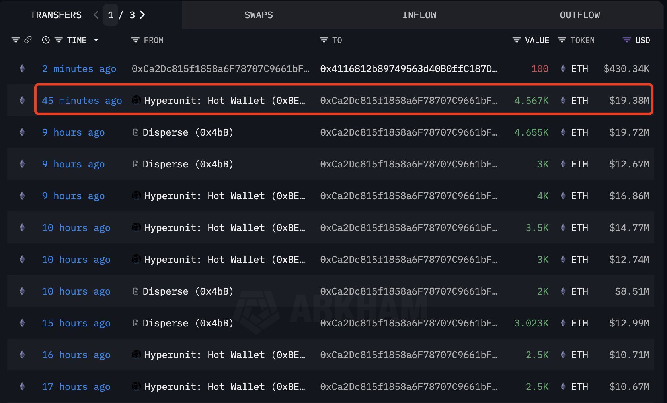Open the 0x4116812b89749563d40B0ffC187D address
This screenshot has width=667, height=403.
[409, 68]
